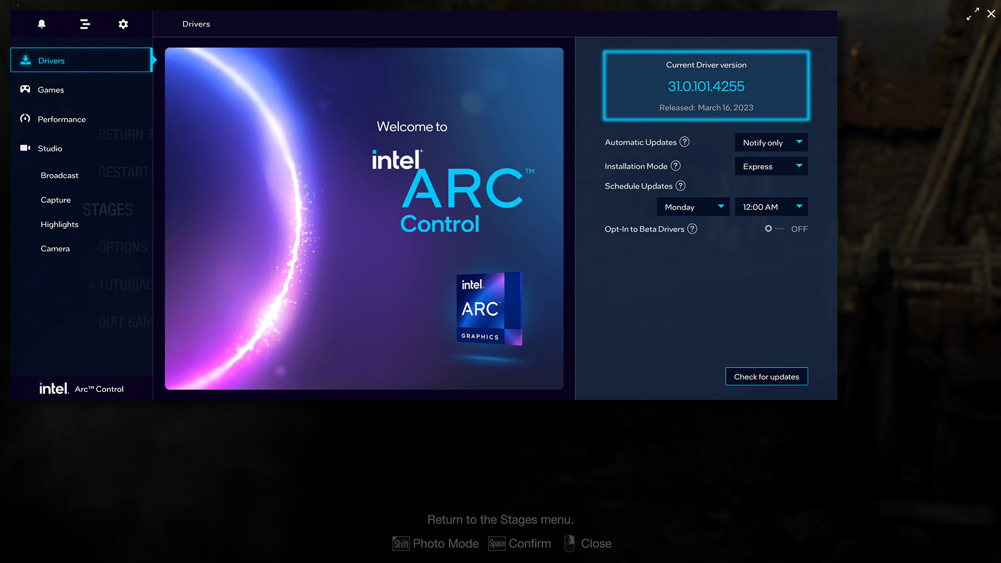Screen dimensions: 1001x563
Task: Open the Broadcast submenu item
Action: click(x=59, y=175)
